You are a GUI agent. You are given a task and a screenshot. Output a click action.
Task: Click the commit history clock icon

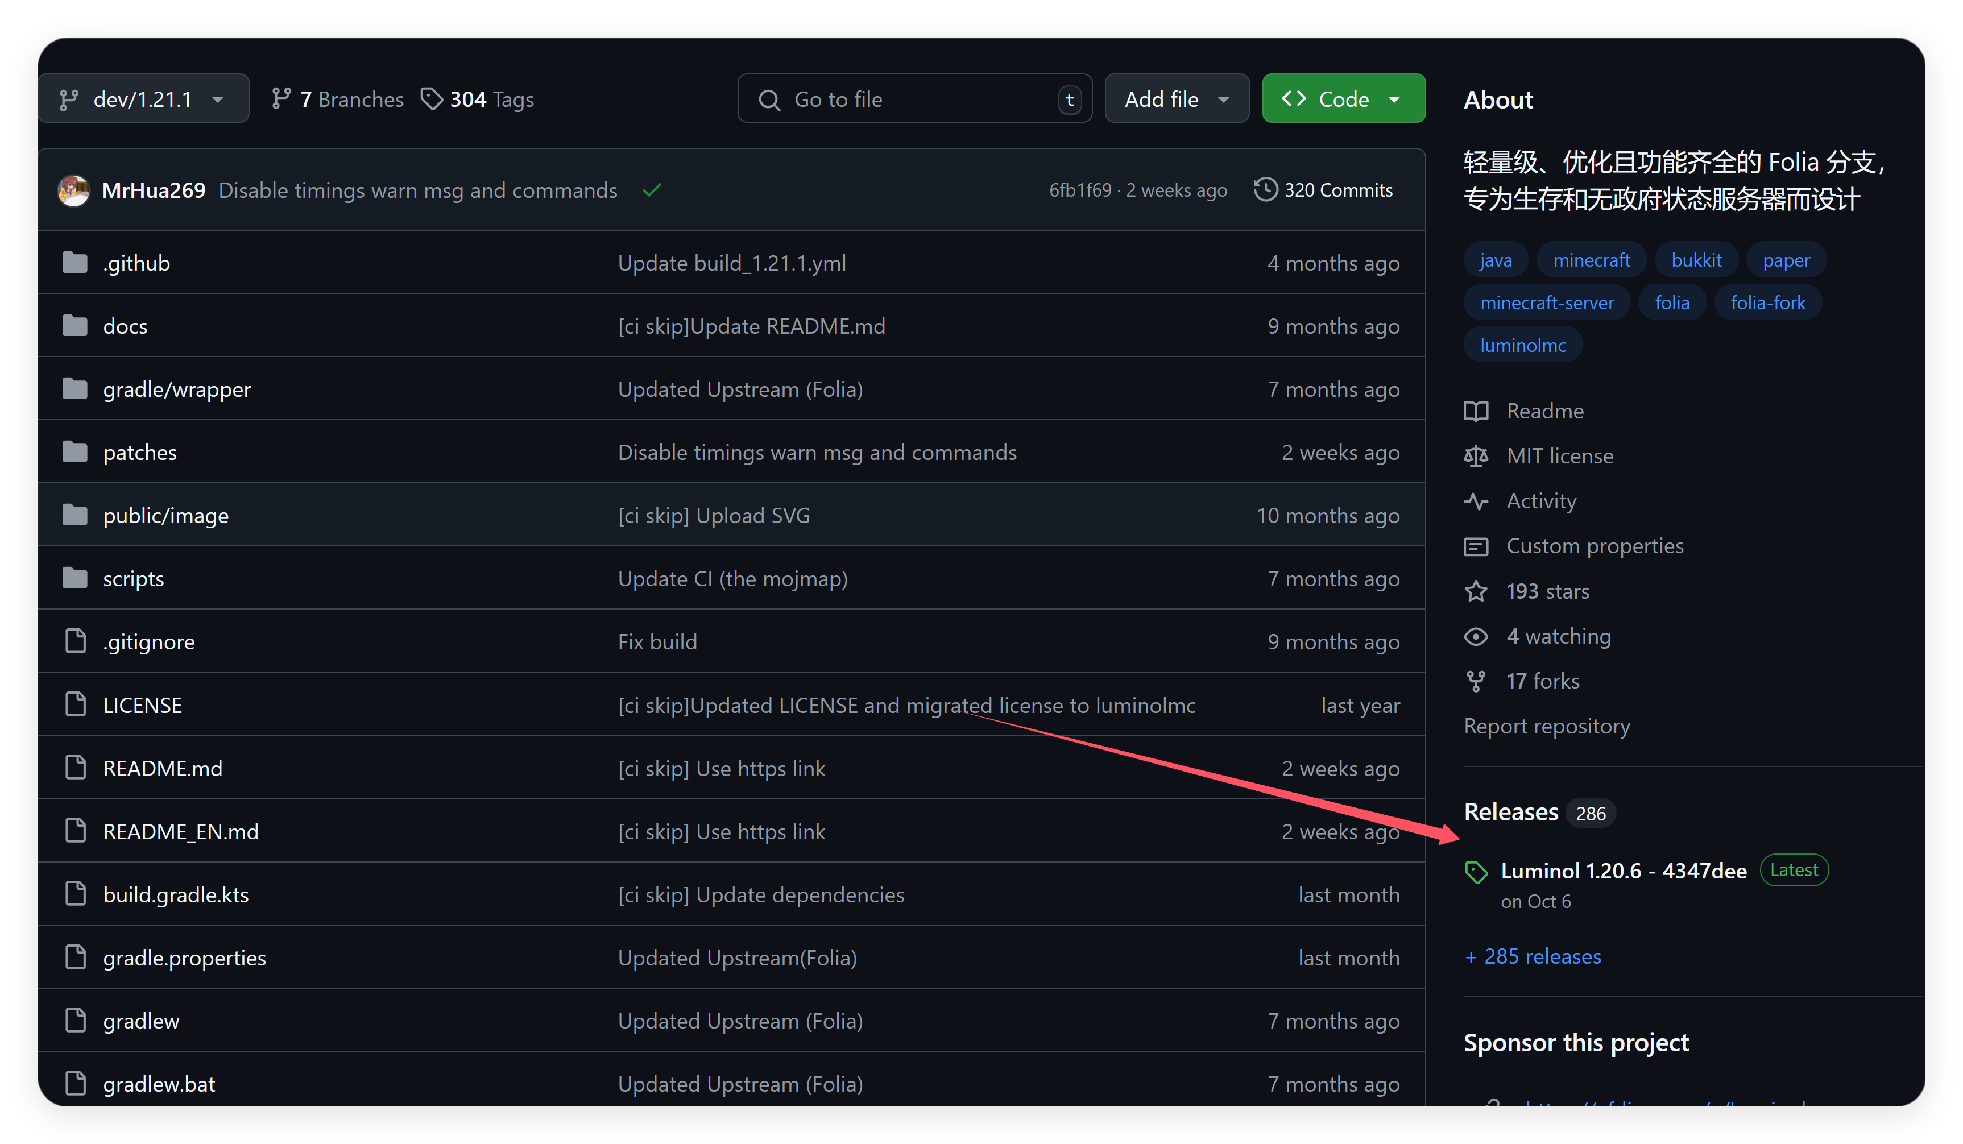1265,189
